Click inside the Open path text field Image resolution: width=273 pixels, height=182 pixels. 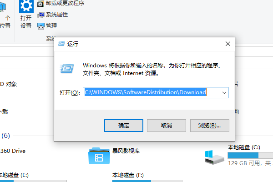tap(152, 93)
